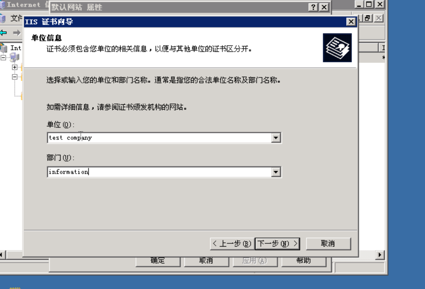Viewport: 425px width, 289px height.
Task: Select the local computer node icon
Action: tap(14, 57)
